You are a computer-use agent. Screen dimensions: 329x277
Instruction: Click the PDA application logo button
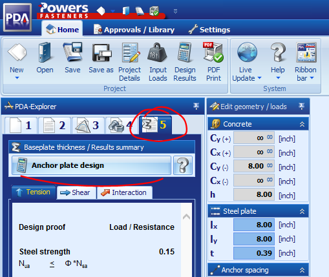point(17,17)
